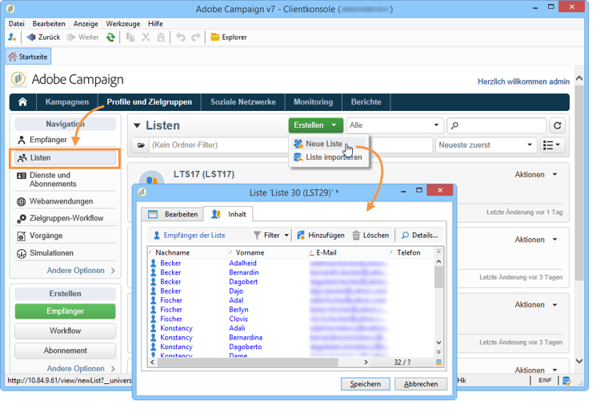Open the Datei menu
The image size is (600, 420).
click(x=17, y=24)
